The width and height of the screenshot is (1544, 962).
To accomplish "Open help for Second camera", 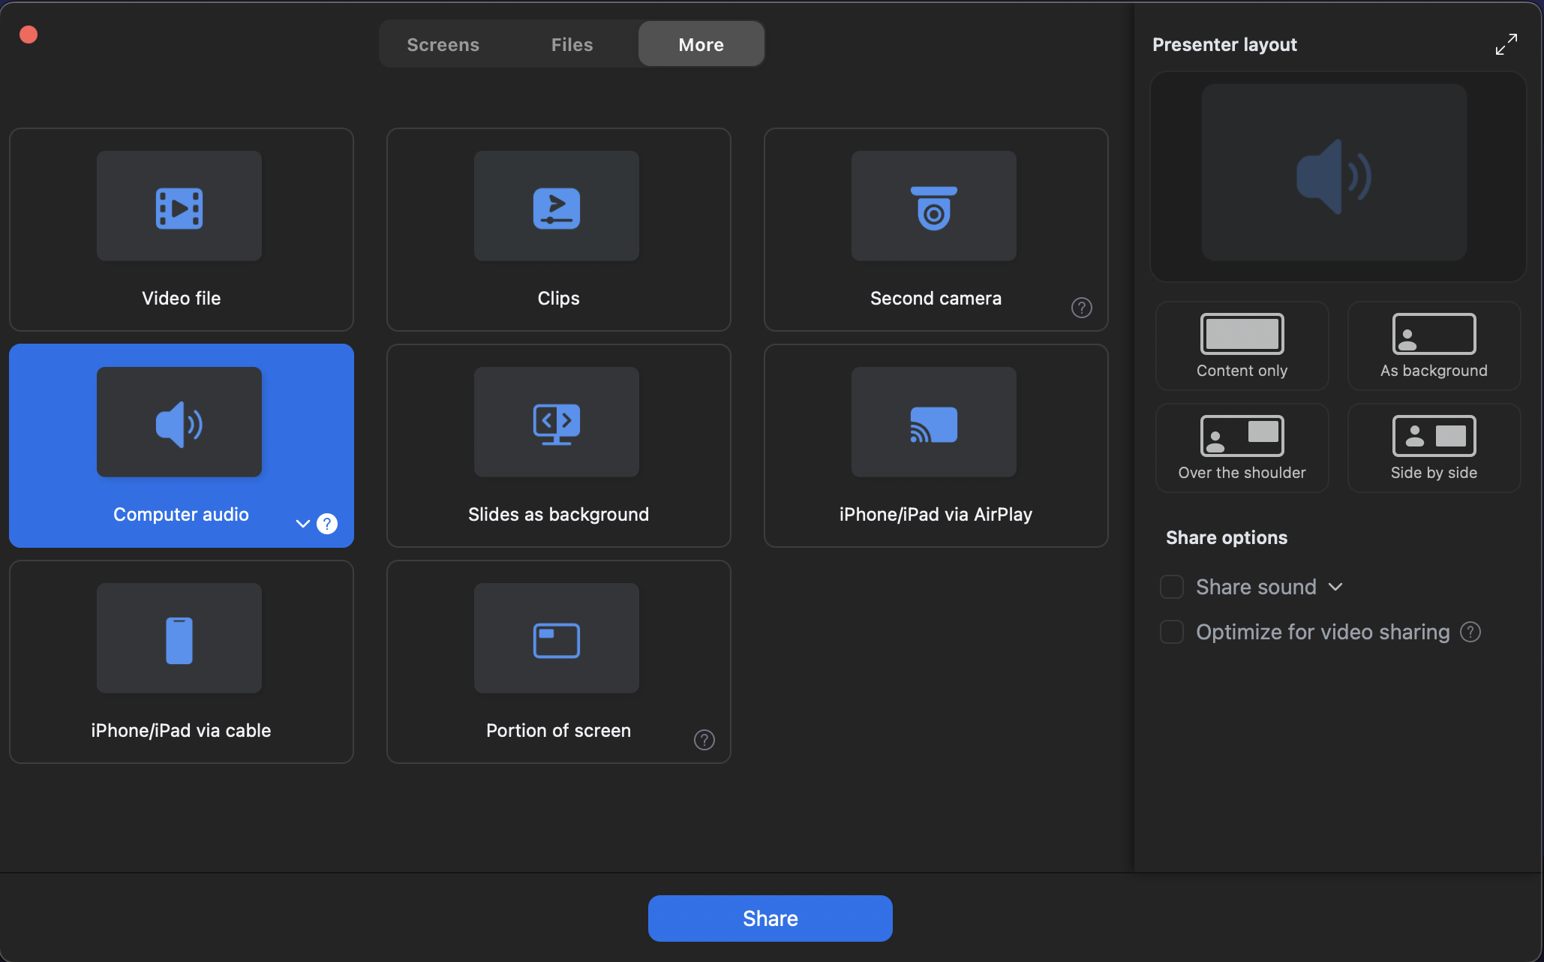I will 1082,308.
